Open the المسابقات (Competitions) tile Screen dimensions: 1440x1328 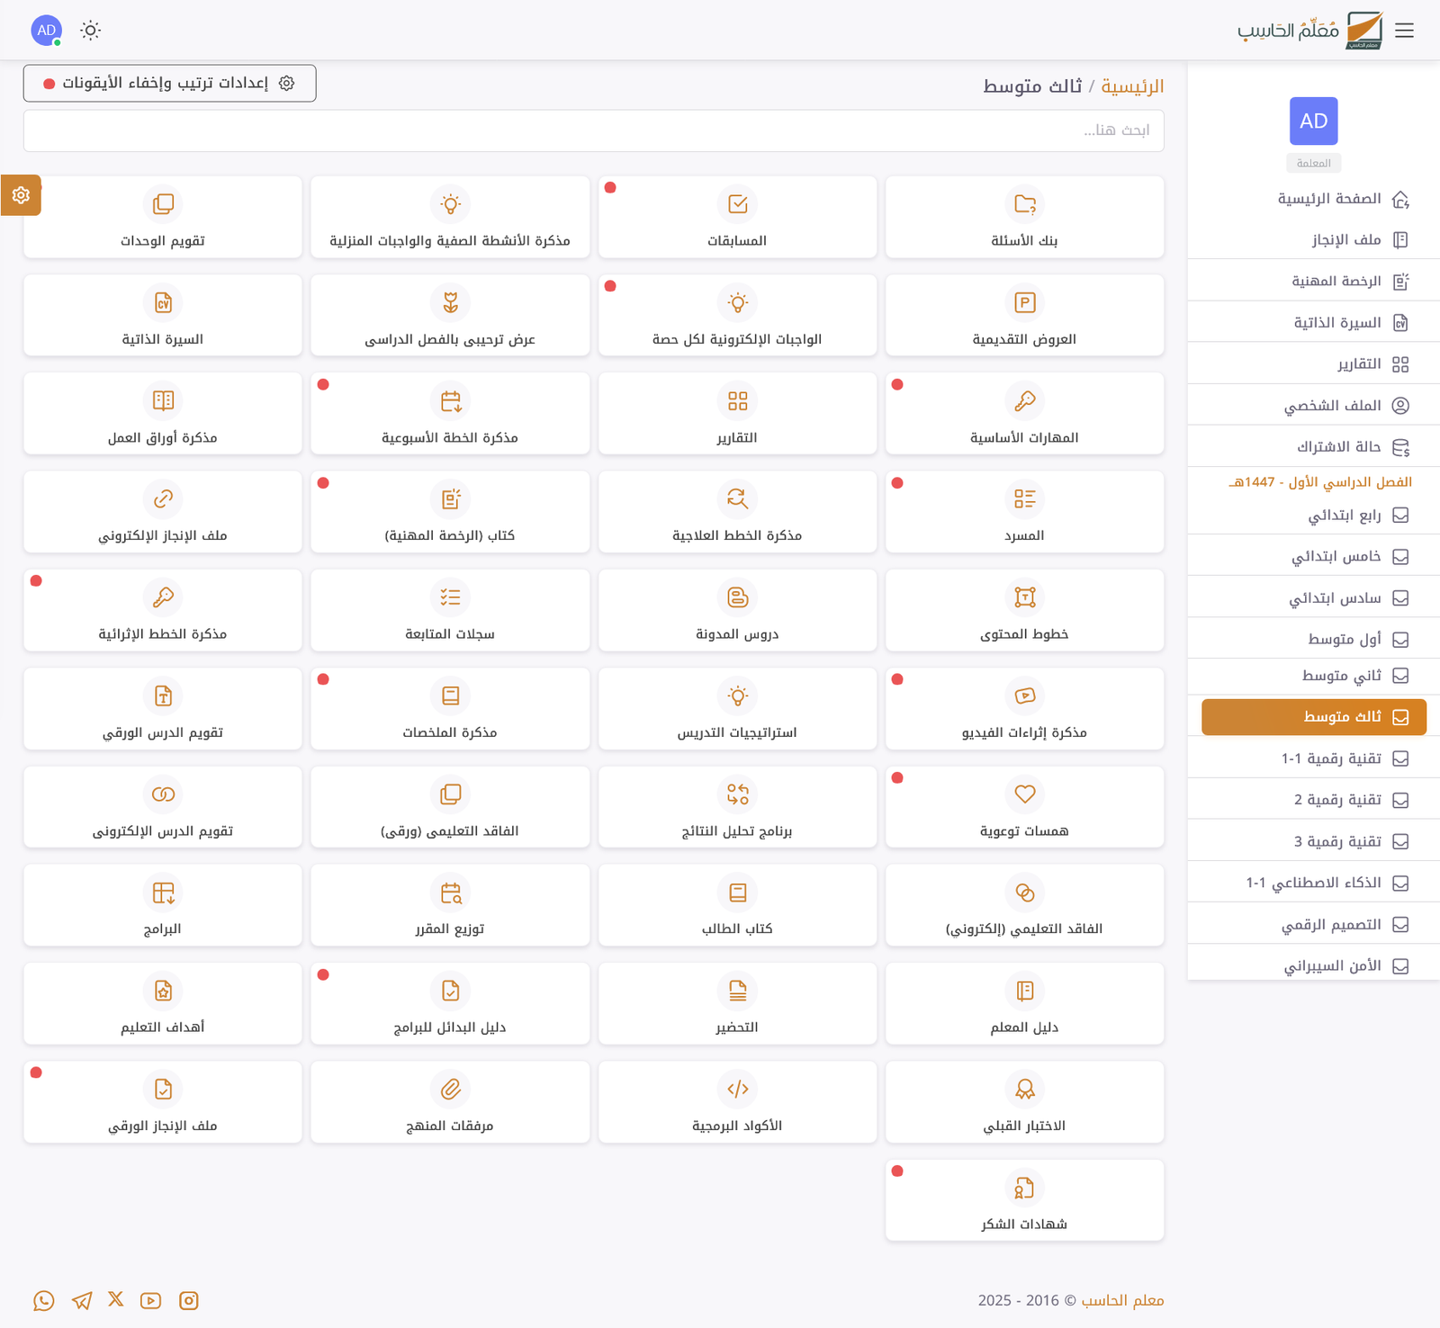pos(737,217)
